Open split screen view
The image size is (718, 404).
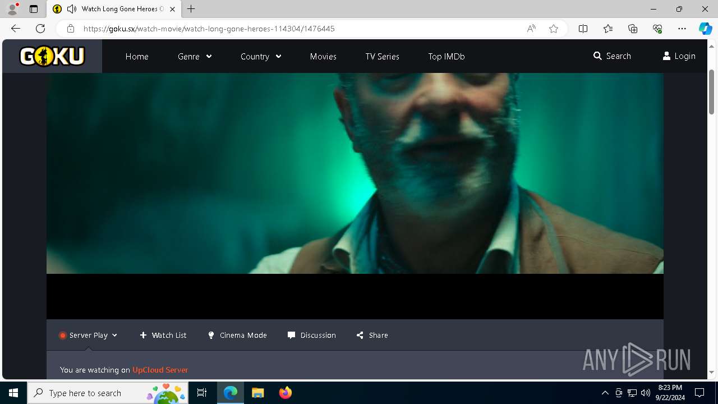583,29
